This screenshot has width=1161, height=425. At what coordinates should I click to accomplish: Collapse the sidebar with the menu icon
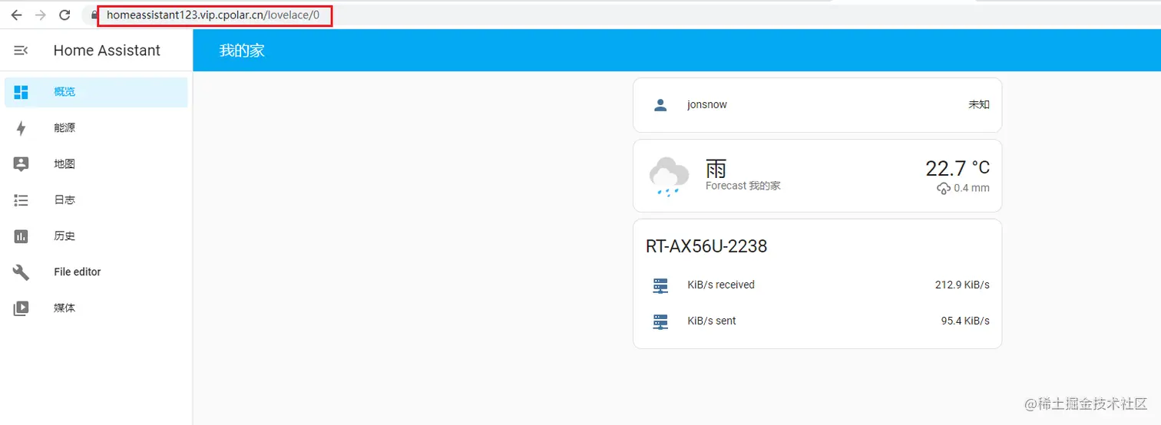click(x=21, y=51)
